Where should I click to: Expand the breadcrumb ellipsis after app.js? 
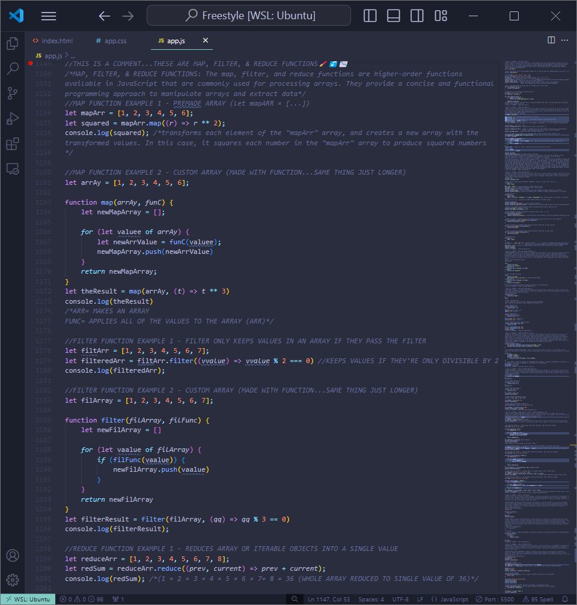click(x=73, y=56)
